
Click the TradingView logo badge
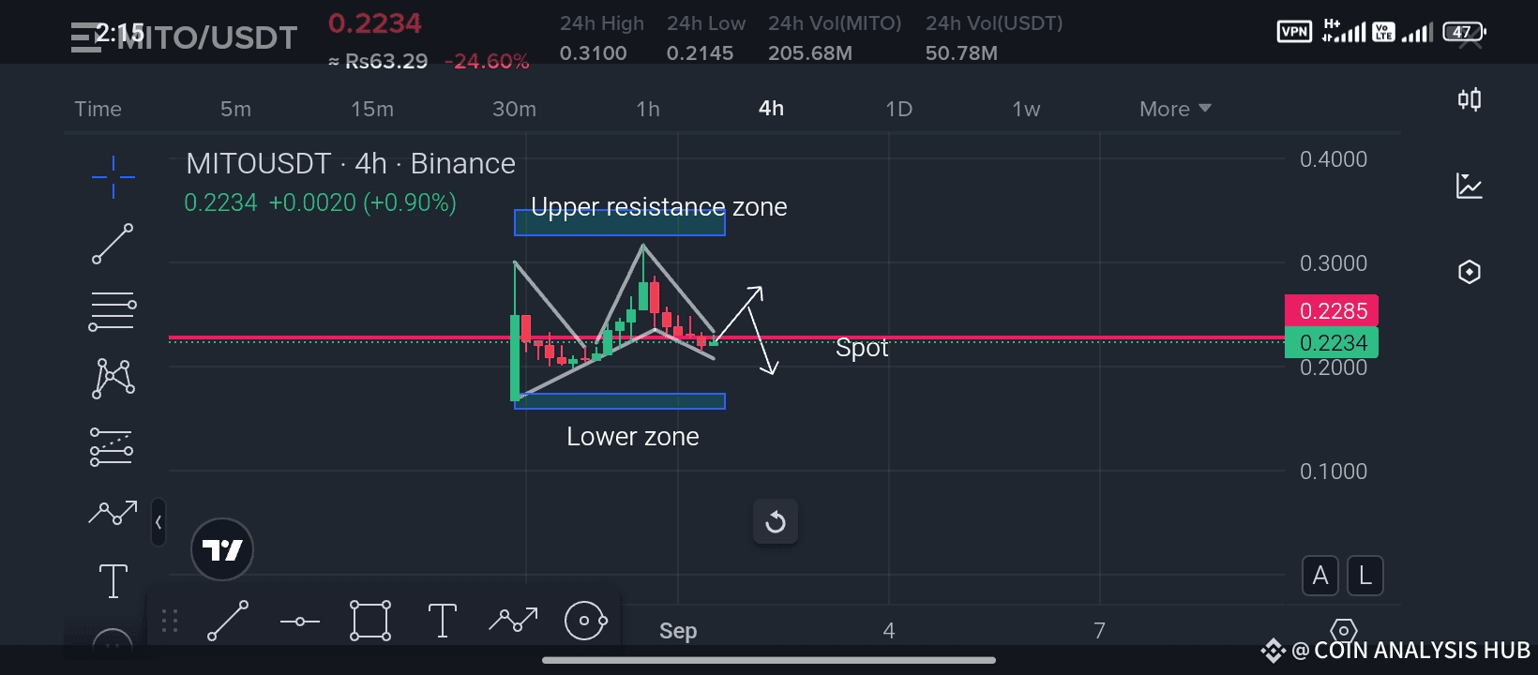pyautogui.click(x=222, y=549)
